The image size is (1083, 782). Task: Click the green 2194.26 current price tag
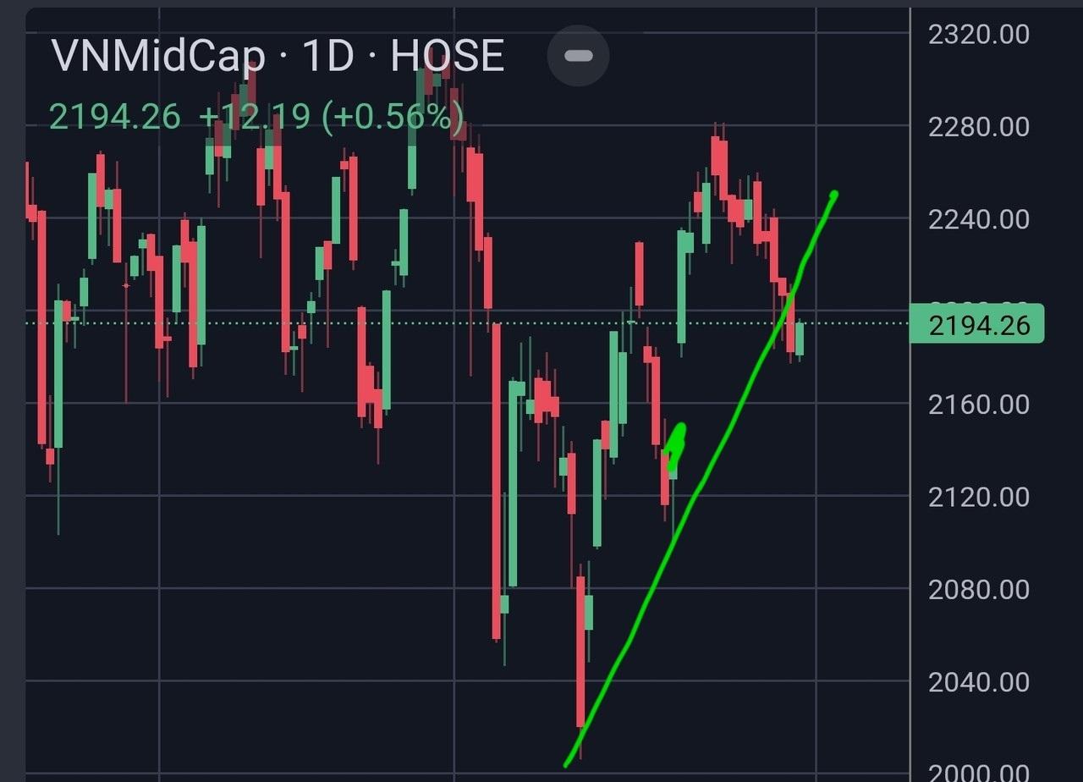click(977, 325)
